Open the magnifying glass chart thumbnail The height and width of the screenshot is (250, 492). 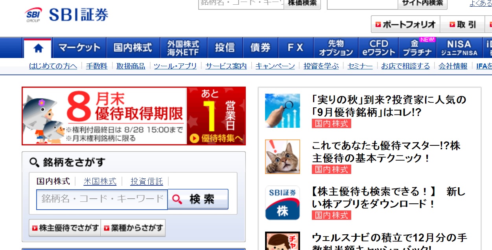click(x=282, y=111)
